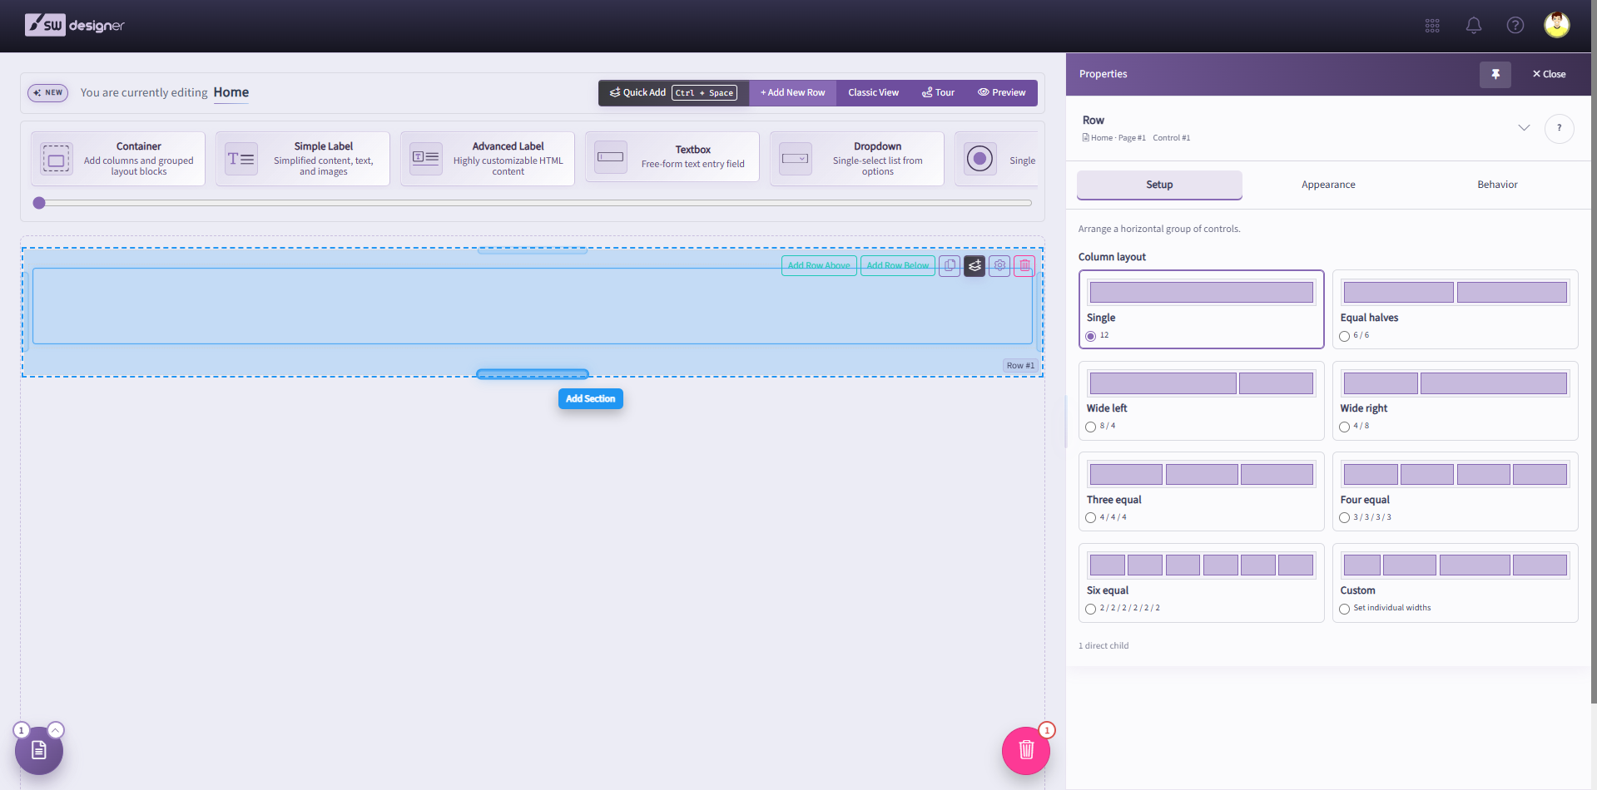Click the copy row icon in row toolbar
1597x790 pixels.
tap(950, 265)
